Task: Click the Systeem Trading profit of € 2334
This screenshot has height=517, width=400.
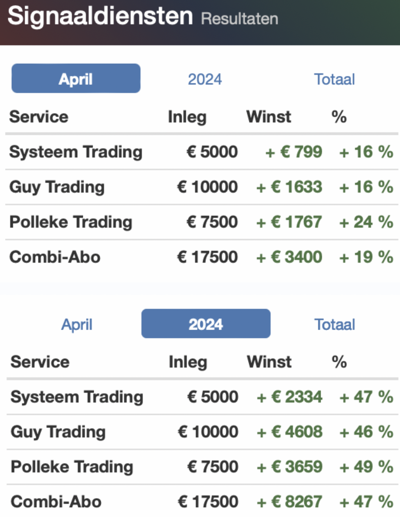Action: [289, 397]
